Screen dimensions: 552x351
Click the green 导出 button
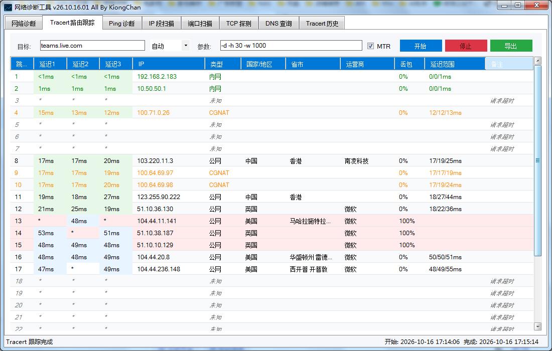pyautogui.click(x=511, y=46)
